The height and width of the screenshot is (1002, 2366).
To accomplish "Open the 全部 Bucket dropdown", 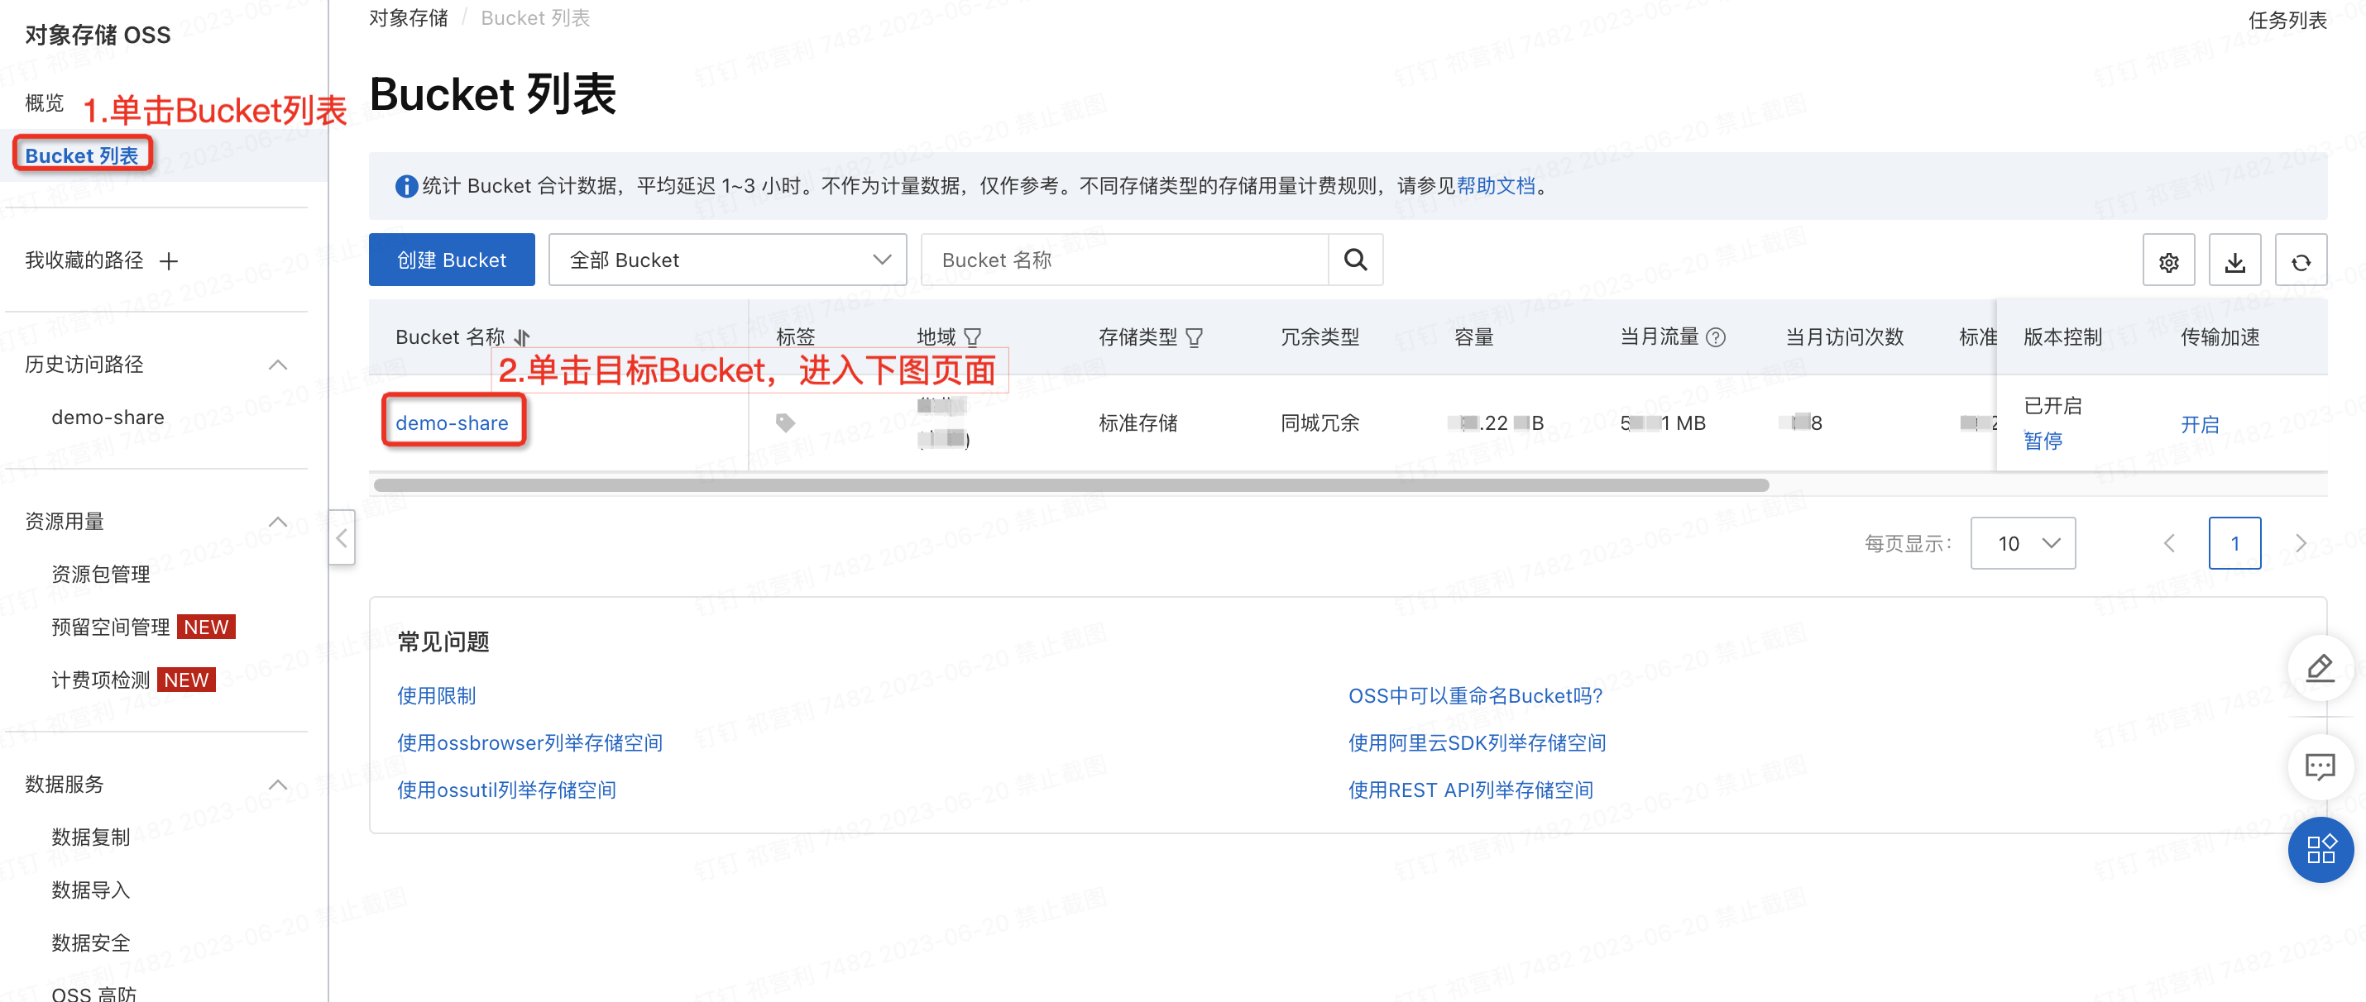I will [x=726, y=260].
